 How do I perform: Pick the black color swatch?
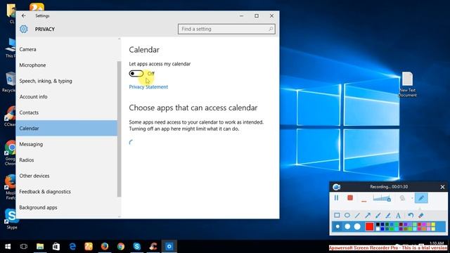point(378,225)
